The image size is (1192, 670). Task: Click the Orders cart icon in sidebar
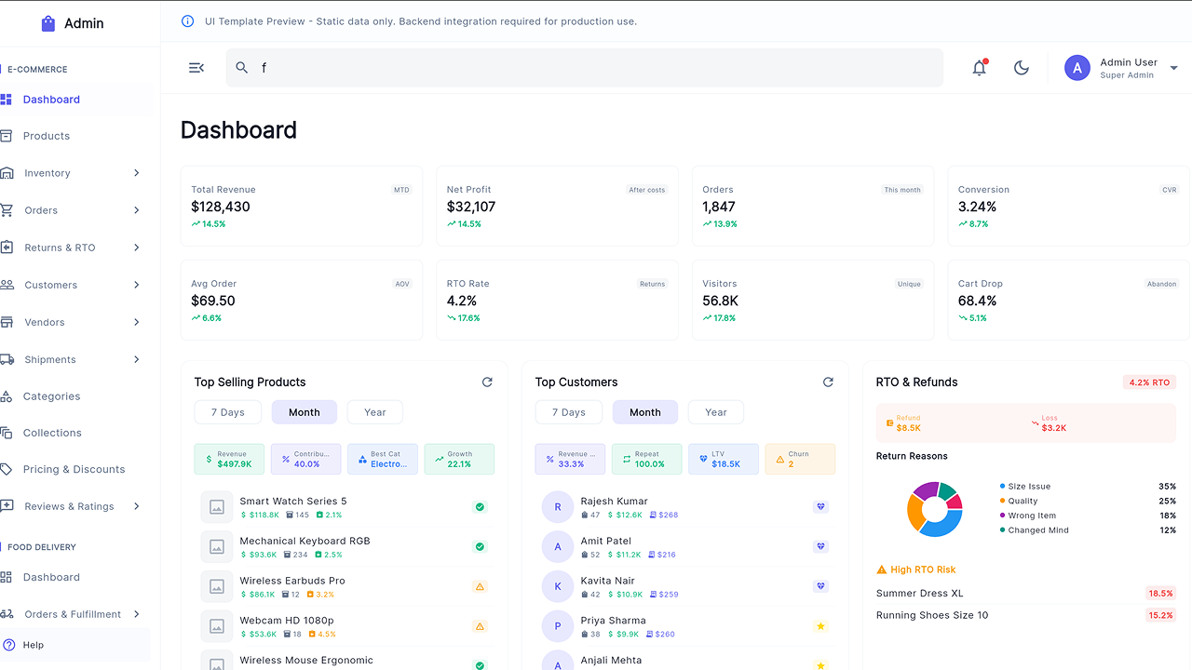(7, 210)
